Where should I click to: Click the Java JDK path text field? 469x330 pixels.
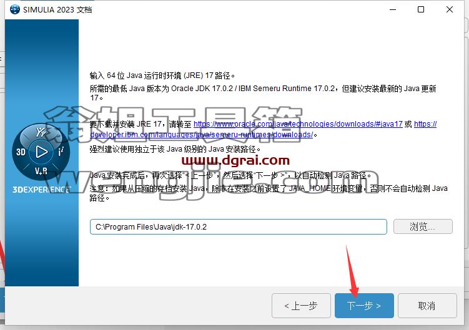[x=238, y=227]
